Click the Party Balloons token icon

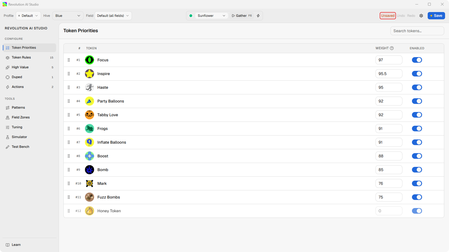pyautogui.click(x=90, y=101)
